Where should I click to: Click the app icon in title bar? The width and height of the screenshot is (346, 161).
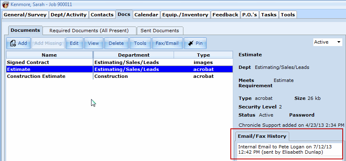tap(5, 4)
